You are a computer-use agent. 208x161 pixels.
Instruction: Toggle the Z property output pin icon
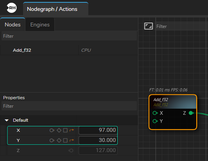(x=71, y=150)
